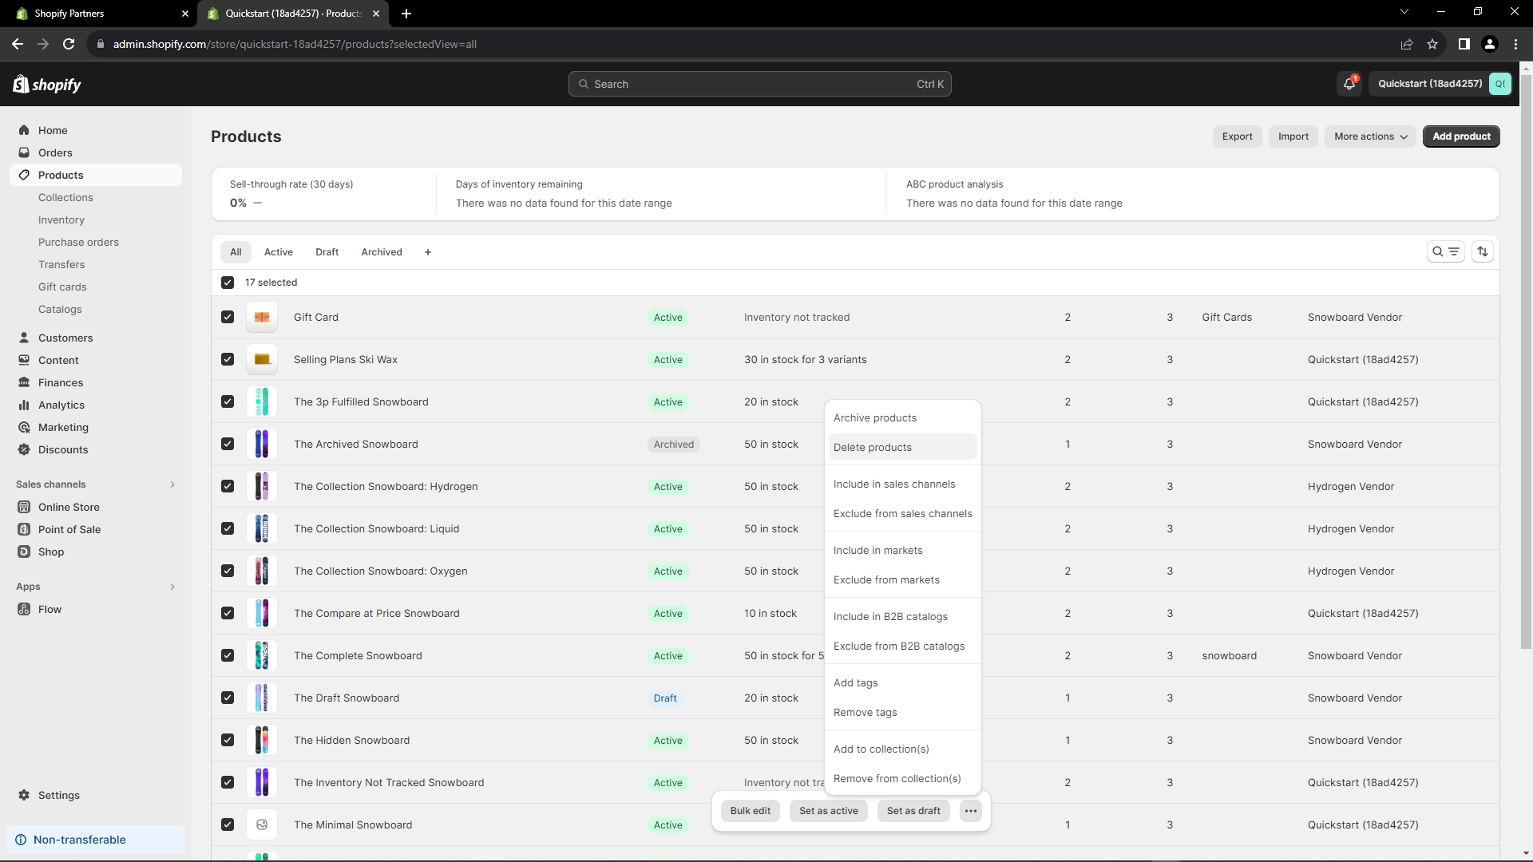Click the notification bell icon
Screen dimensions: 1533x862
(x=1349, y=83)
